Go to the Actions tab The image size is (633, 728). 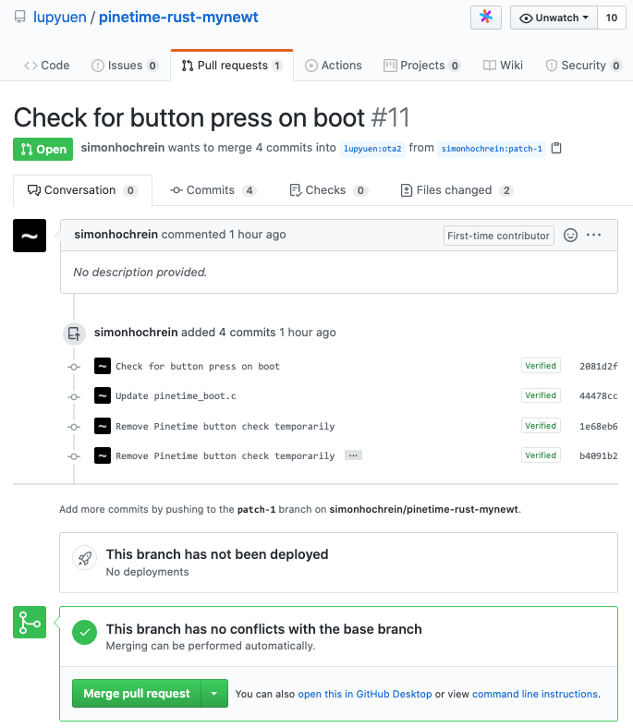coord(333,66)
